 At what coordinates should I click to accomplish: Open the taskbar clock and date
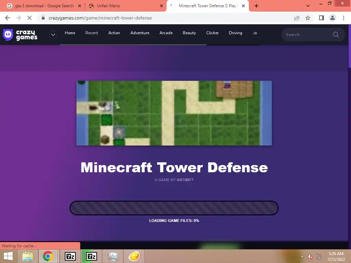click(336, 256)
